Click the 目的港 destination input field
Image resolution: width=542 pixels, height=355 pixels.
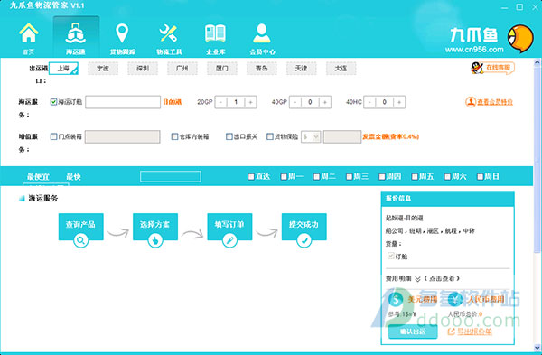coord(123,102)
